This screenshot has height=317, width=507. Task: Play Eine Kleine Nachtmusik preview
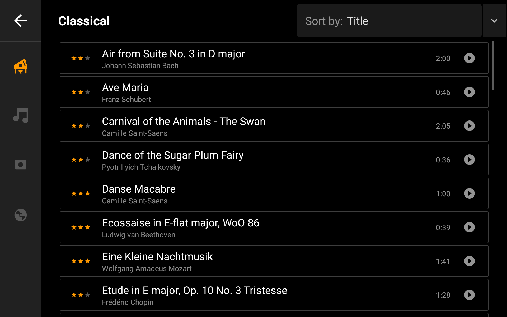point(469,261)
